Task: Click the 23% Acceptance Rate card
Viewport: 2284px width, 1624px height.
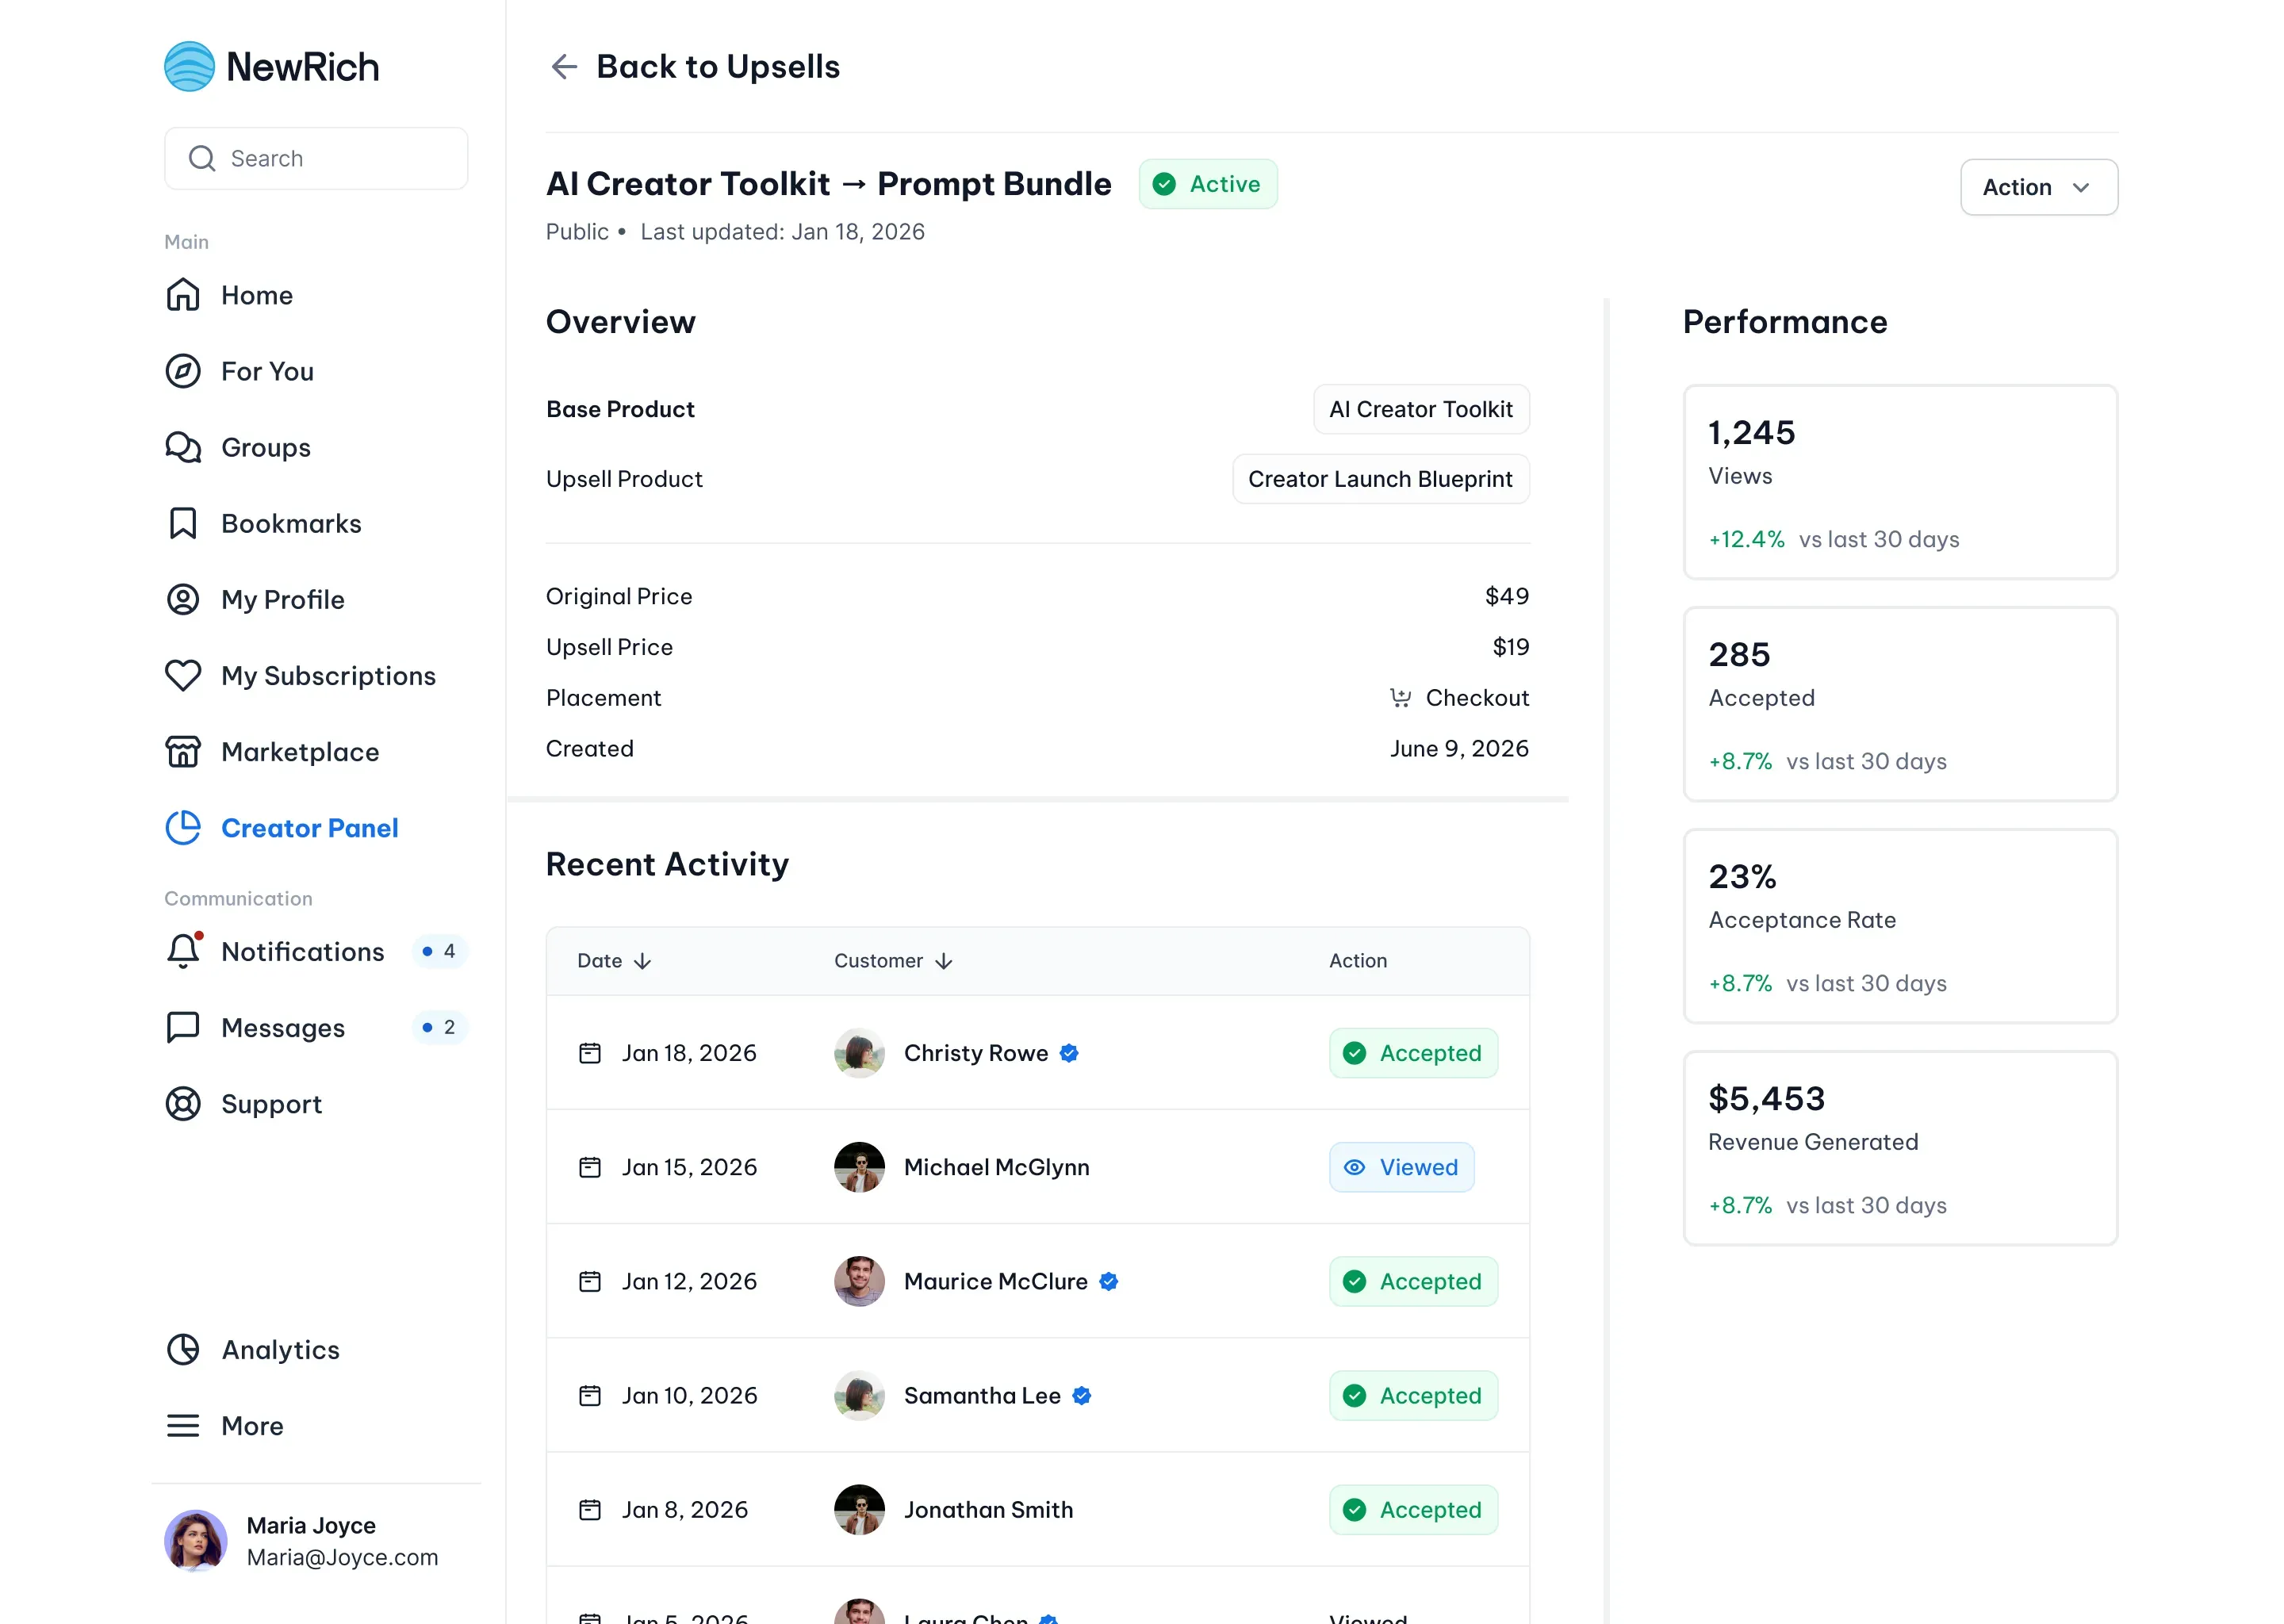Action: 1900,926
